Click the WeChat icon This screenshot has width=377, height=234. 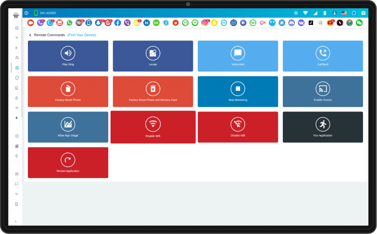pyautogui.click(x=359, y=23)
